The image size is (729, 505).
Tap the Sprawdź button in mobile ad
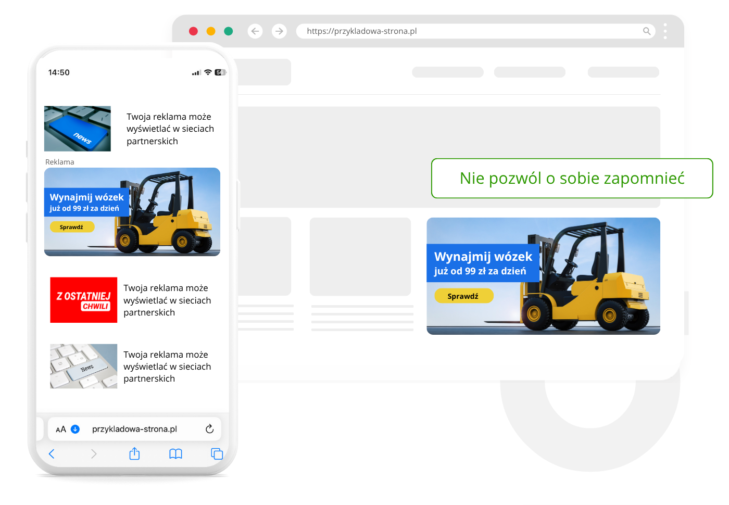tap(72, 227)
